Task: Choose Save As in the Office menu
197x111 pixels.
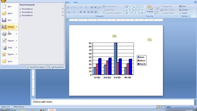Action: click(x=8, y=27)
